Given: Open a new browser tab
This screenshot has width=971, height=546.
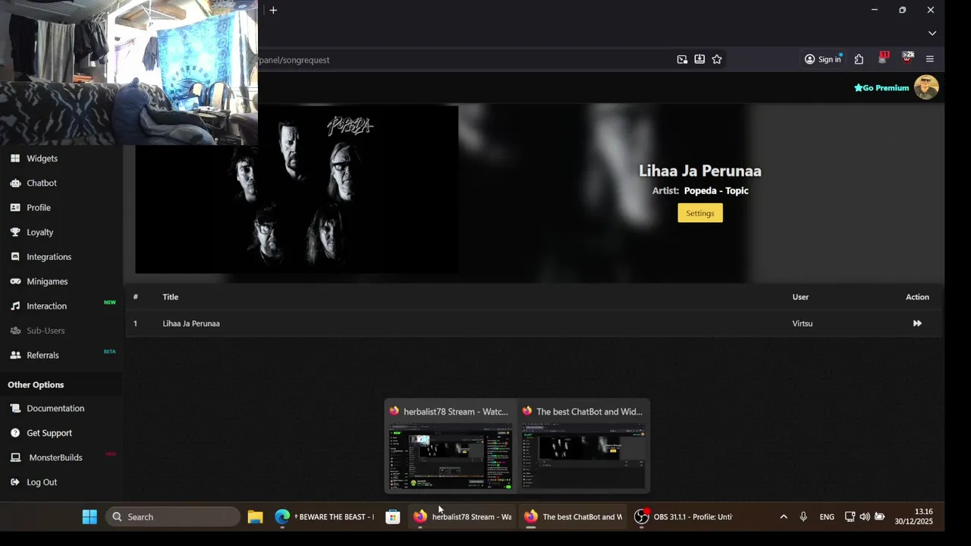Looking at the screenshot, I should point(273,10).
